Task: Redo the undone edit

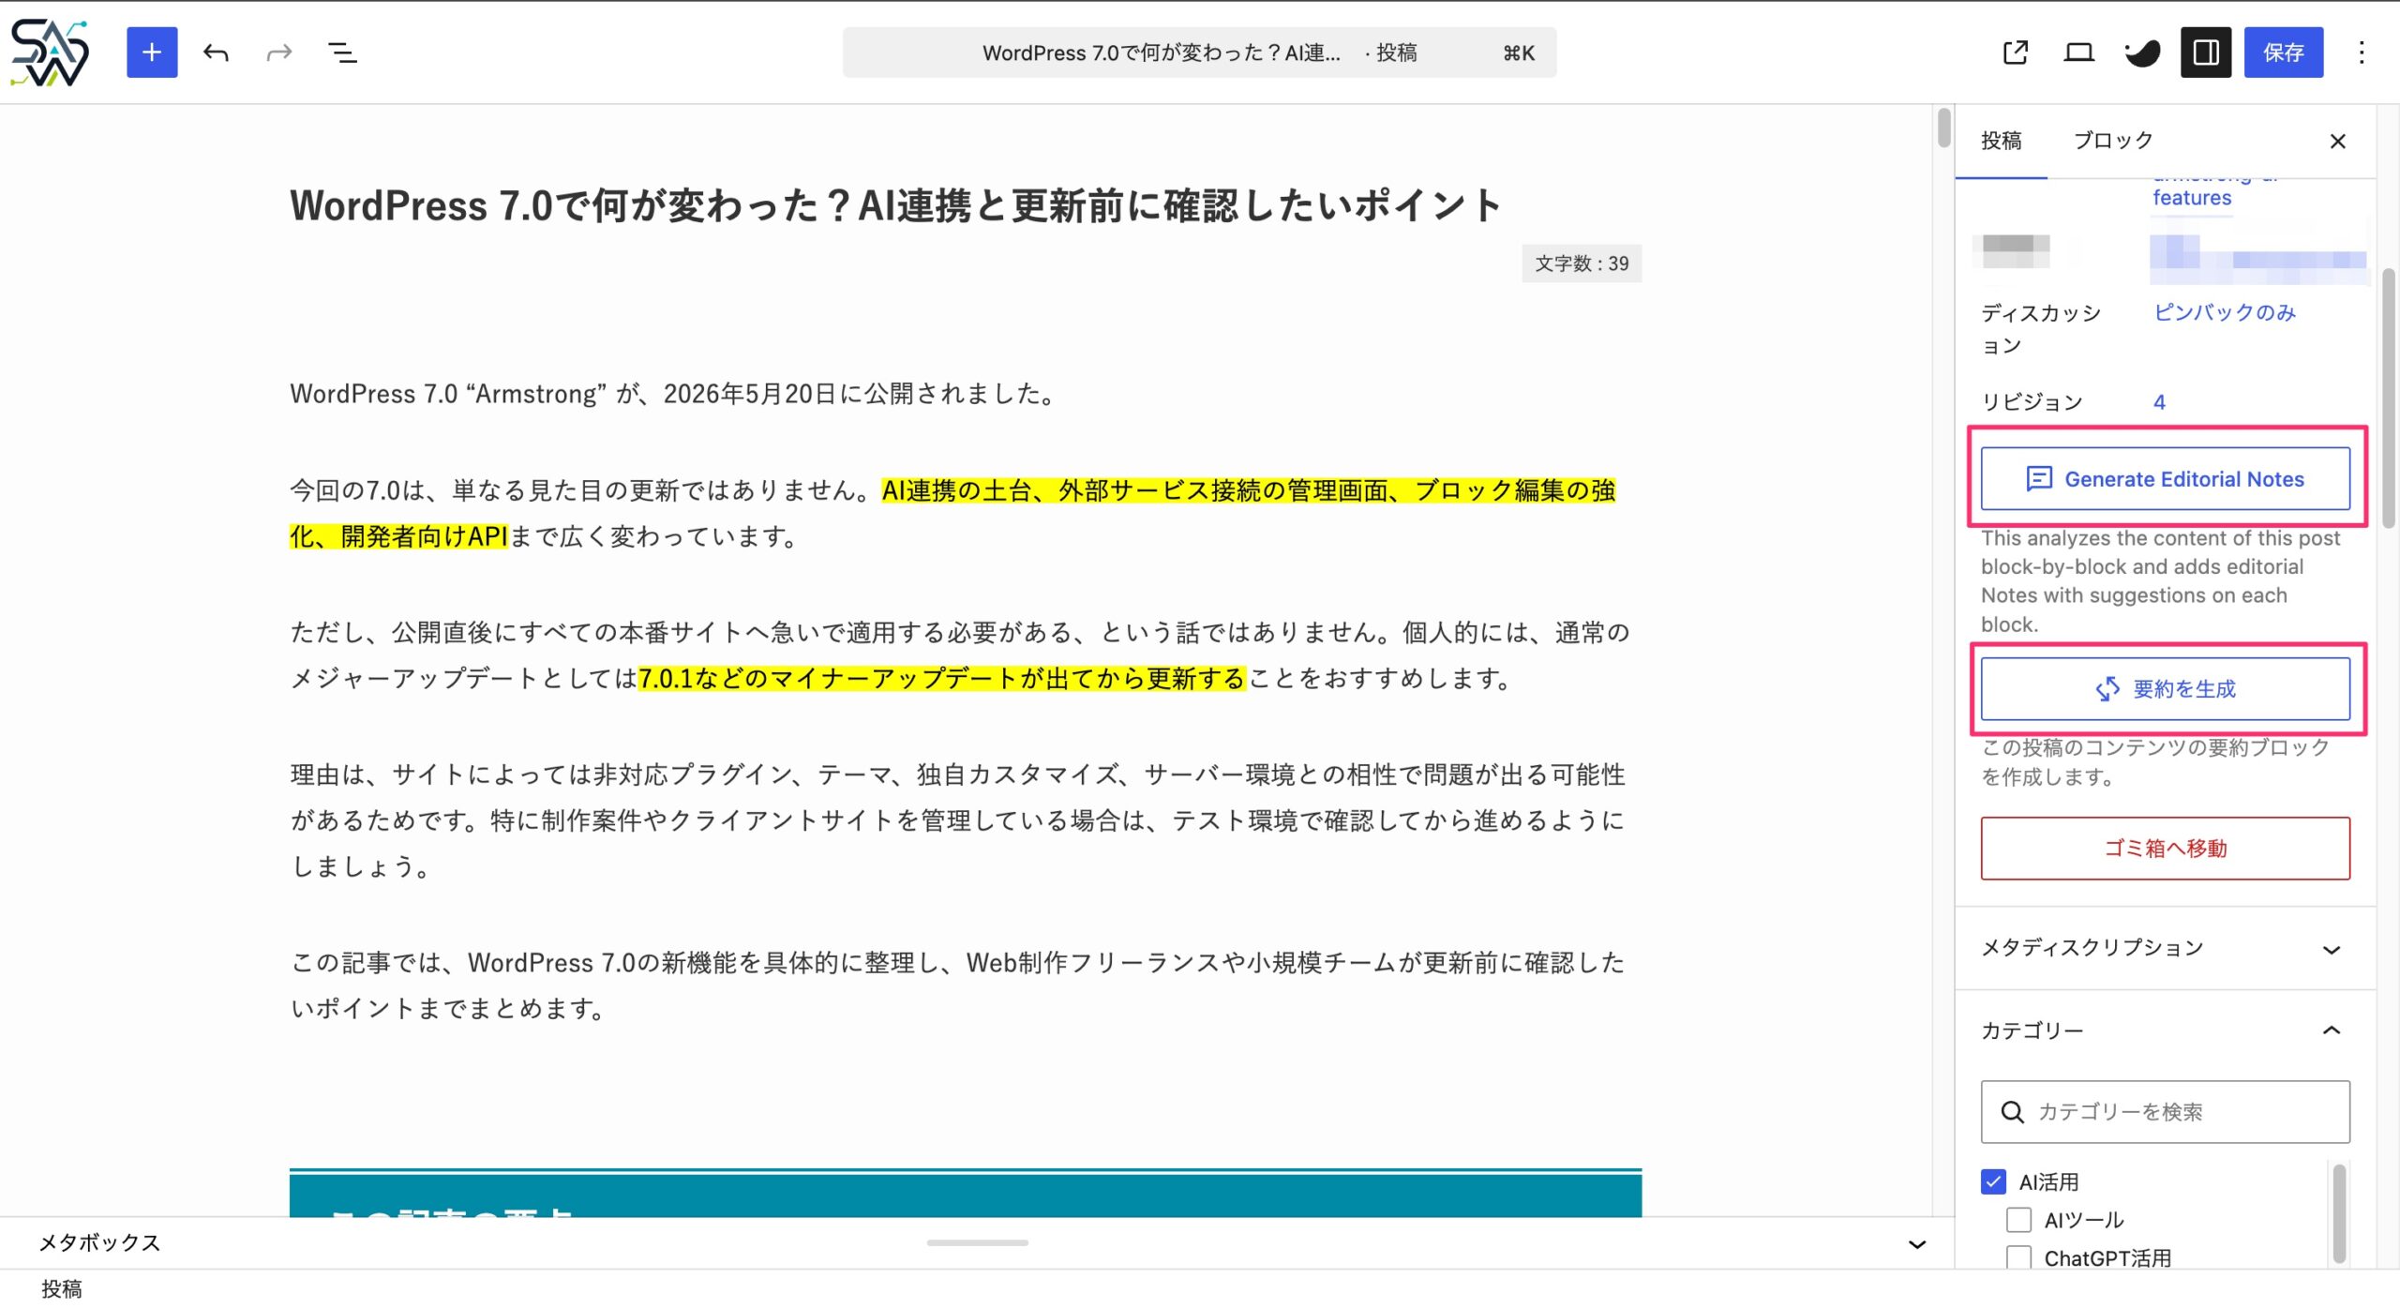Action: click(x=279, y=53)
